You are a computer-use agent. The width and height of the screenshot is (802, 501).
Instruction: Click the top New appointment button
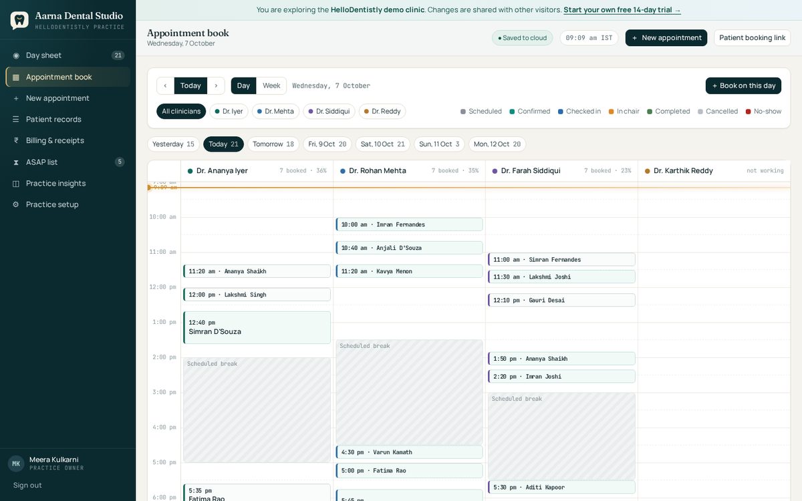(666, 38)
